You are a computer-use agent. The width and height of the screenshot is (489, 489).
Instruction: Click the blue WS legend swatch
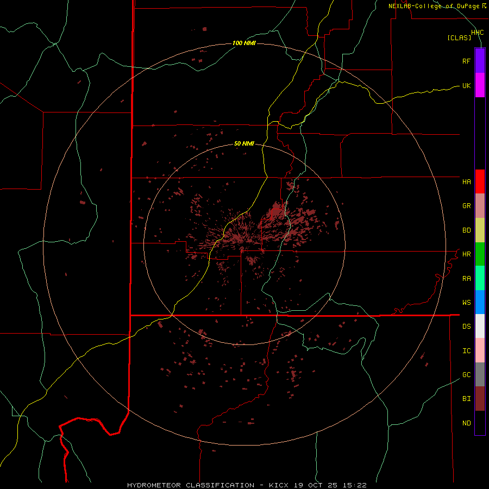[x=480, y=302]
